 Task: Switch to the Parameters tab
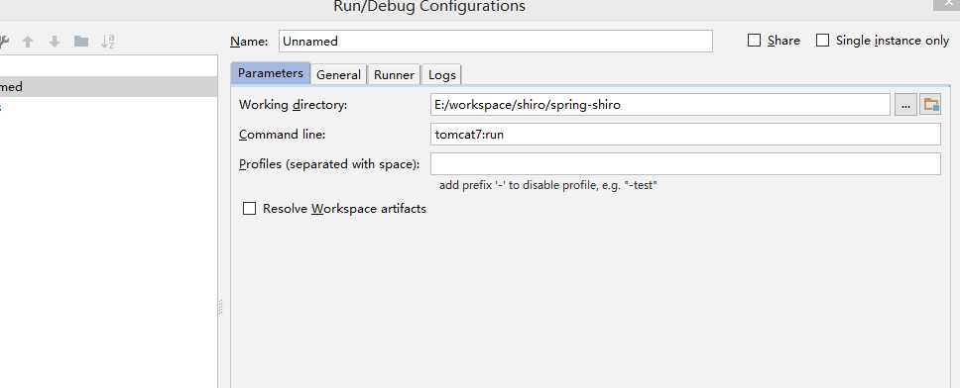[271, 73]
